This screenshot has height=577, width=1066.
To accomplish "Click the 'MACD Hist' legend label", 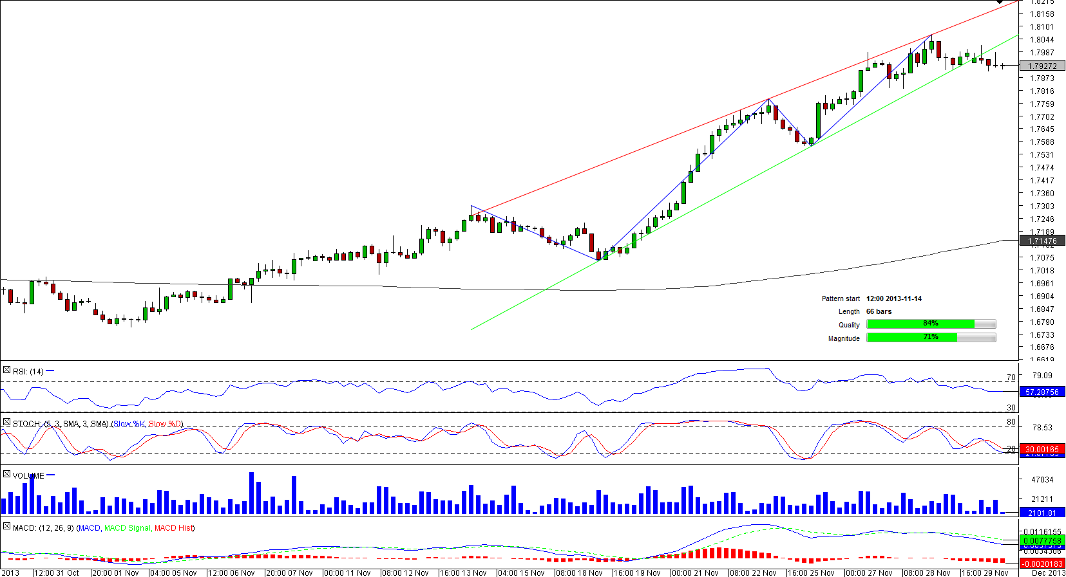I will pyautogui.click(x=173, y=528).
